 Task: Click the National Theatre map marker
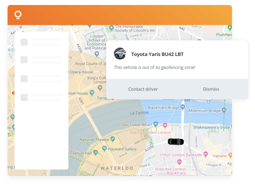[113, 139]
